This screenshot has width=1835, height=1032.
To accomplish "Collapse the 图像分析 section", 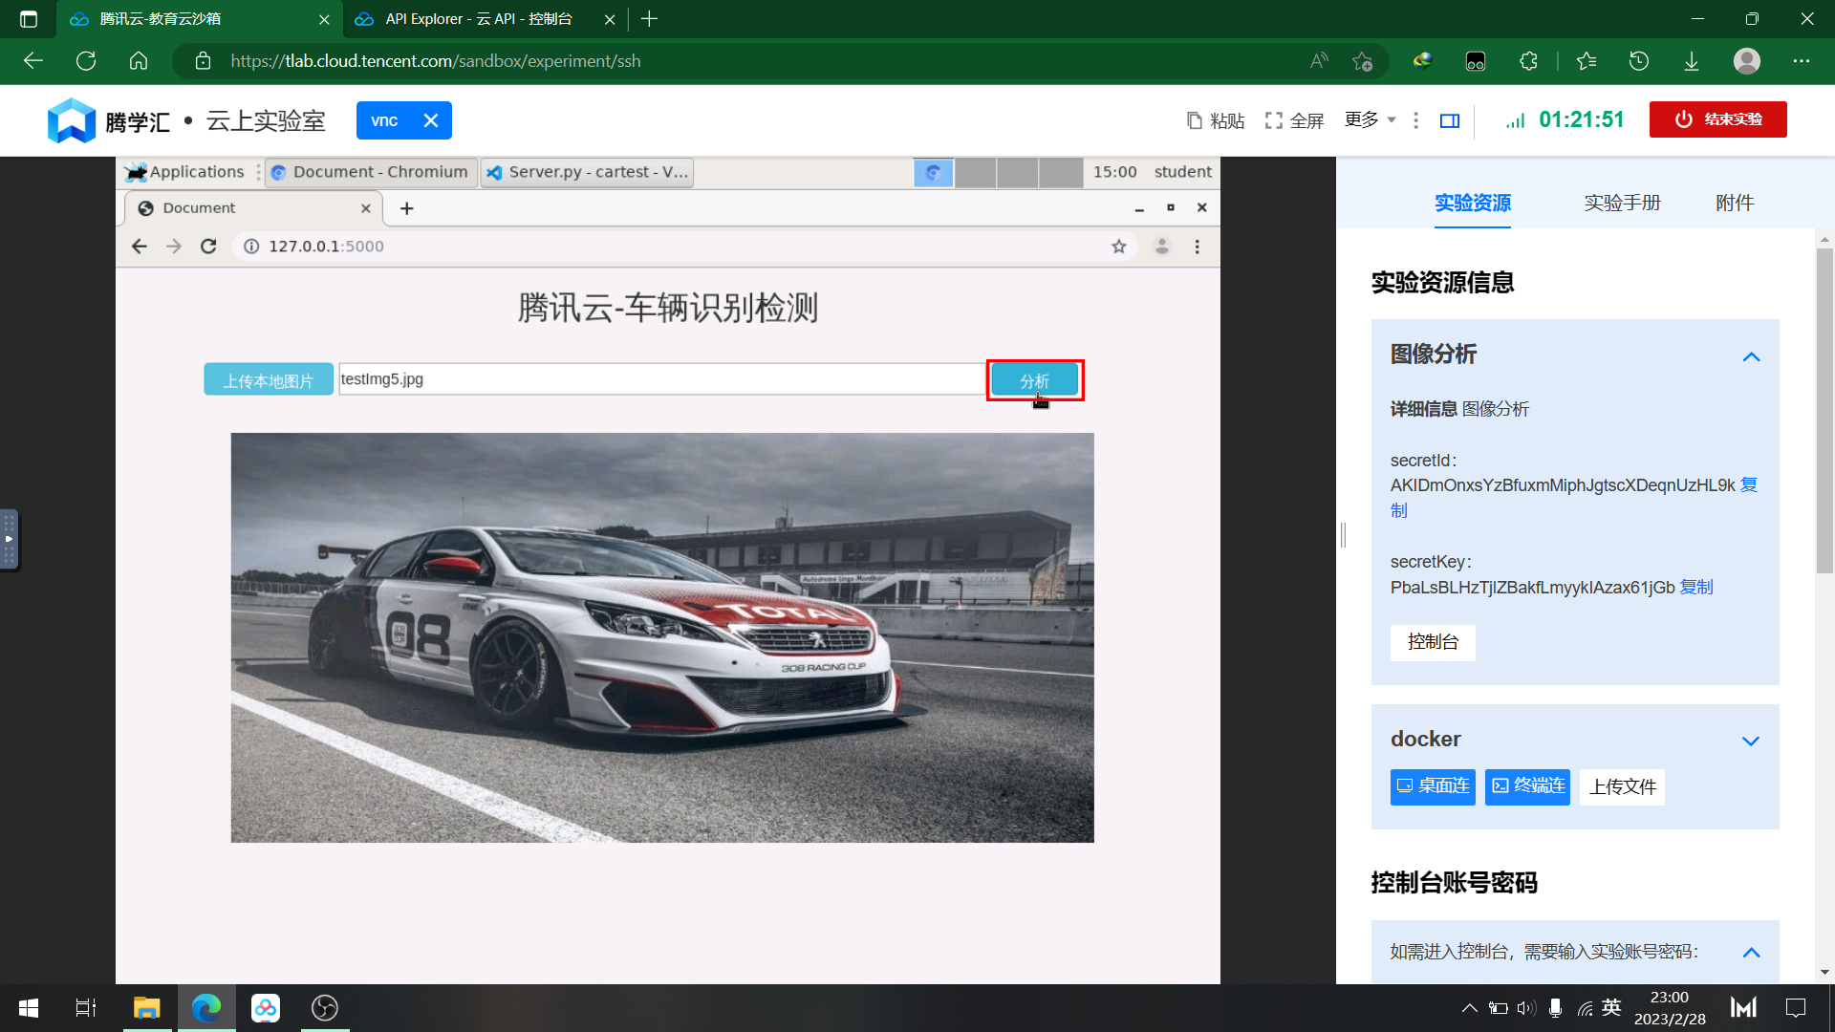I will (1751, 356).
